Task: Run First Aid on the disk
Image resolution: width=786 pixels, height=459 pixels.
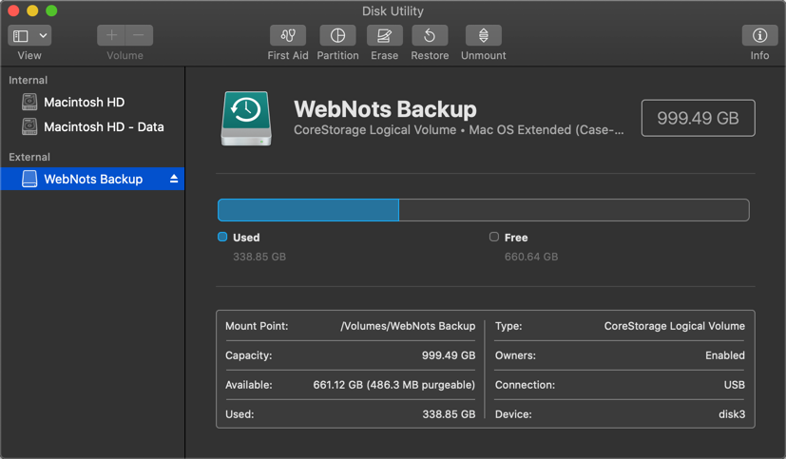Action: (x=288, y=35)
